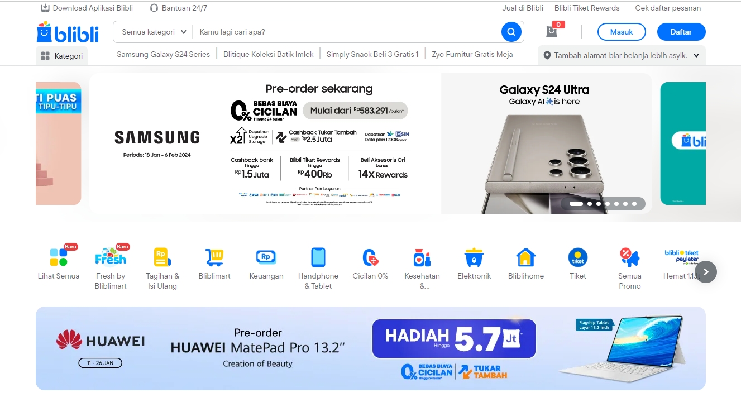Expand the Semua kategori dropdown

[x=154, y=32]
